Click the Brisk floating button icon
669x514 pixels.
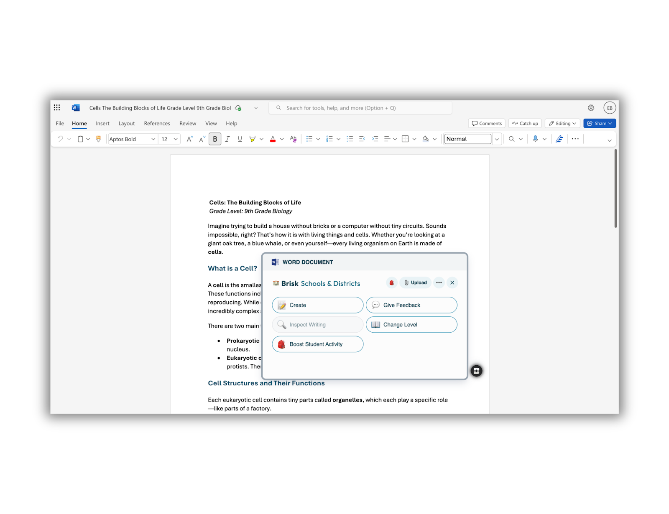tap(476, 371)
